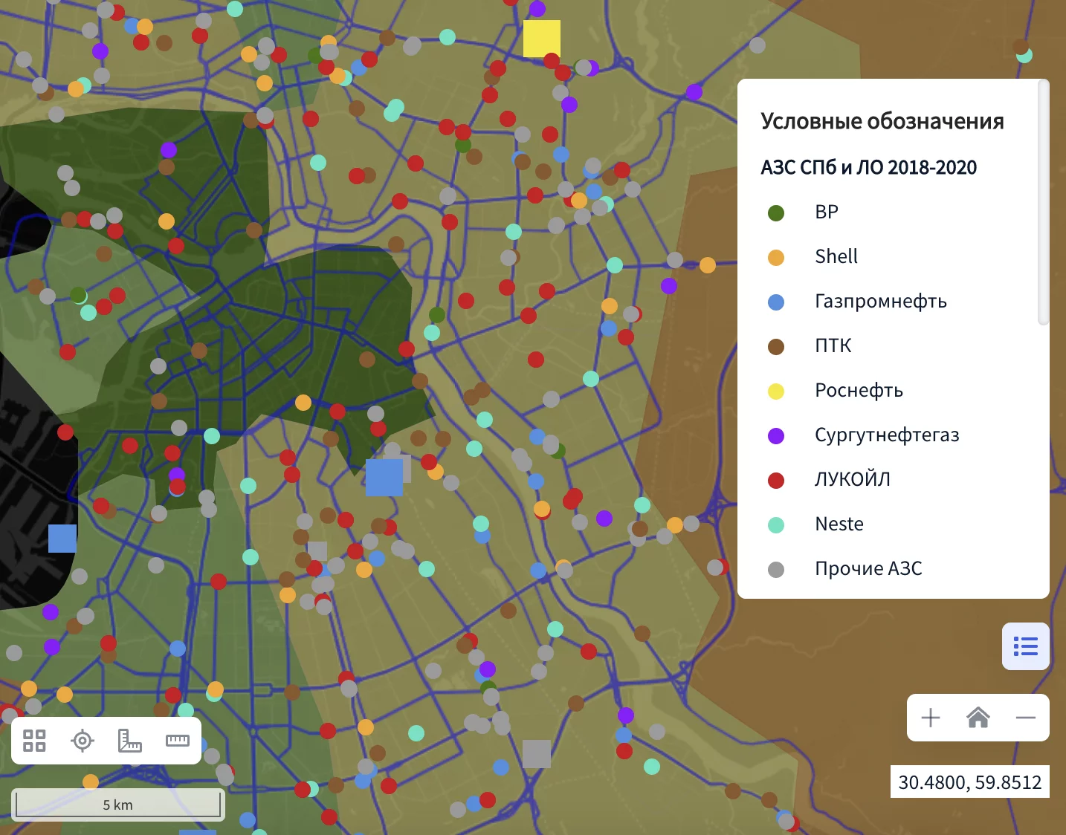Click the Neste legend entry
1066x835 pixels.
tap(839, 524)
